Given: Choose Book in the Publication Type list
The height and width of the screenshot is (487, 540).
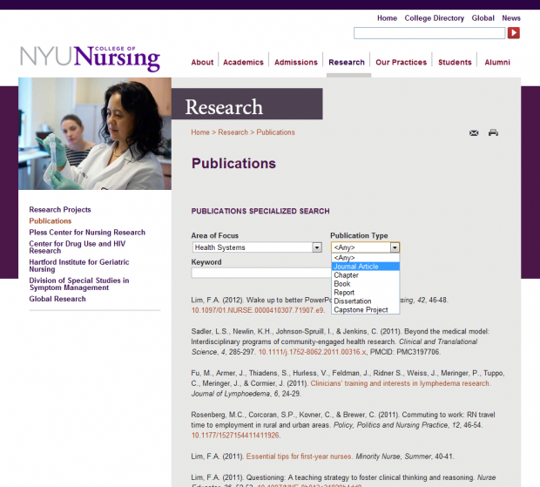Looking at the screenshot, I should (366, 284).
